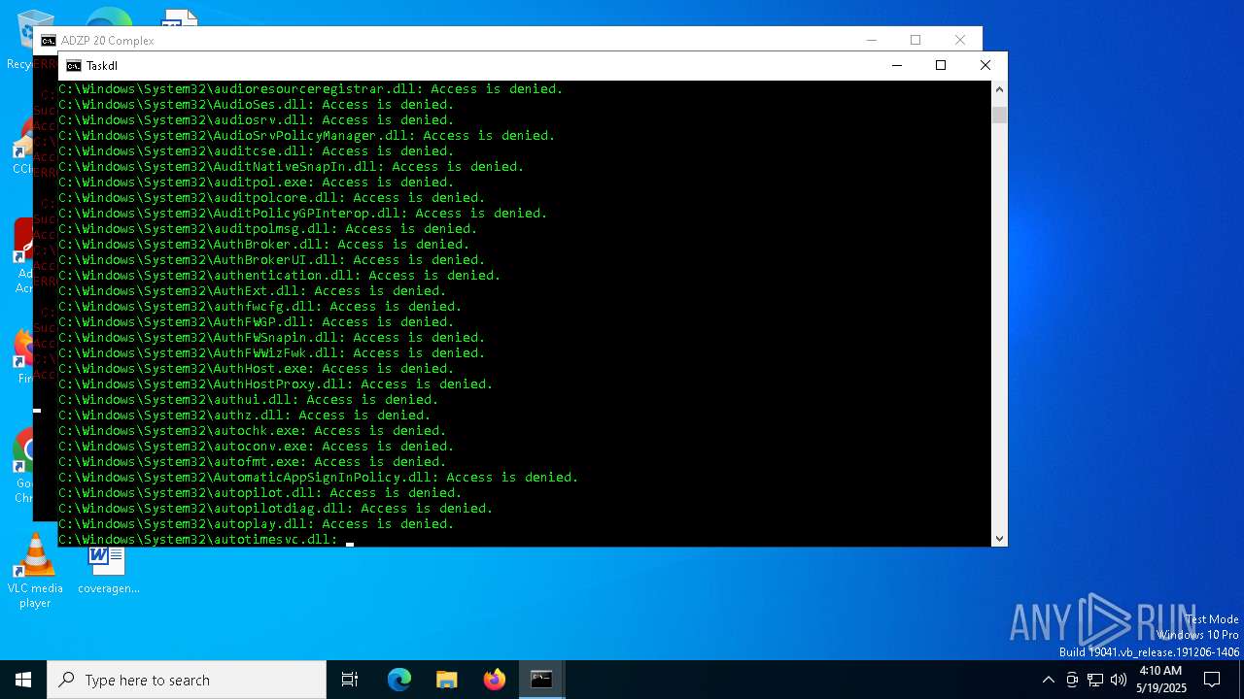Image resolution: width=1244 pixels, height=699 pixels.
Task: Click the AutomaticAppSignInPolicy.dll line
Action: (x=319, y=477)
